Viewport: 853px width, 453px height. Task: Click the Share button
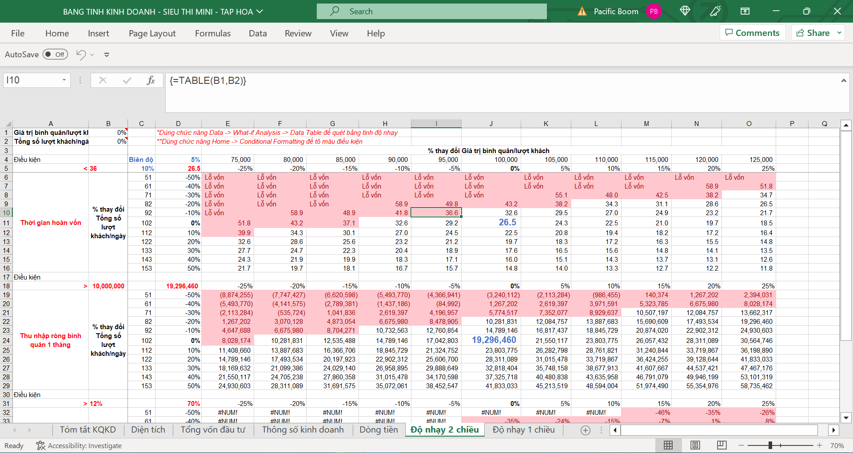(x=813, y=33)
